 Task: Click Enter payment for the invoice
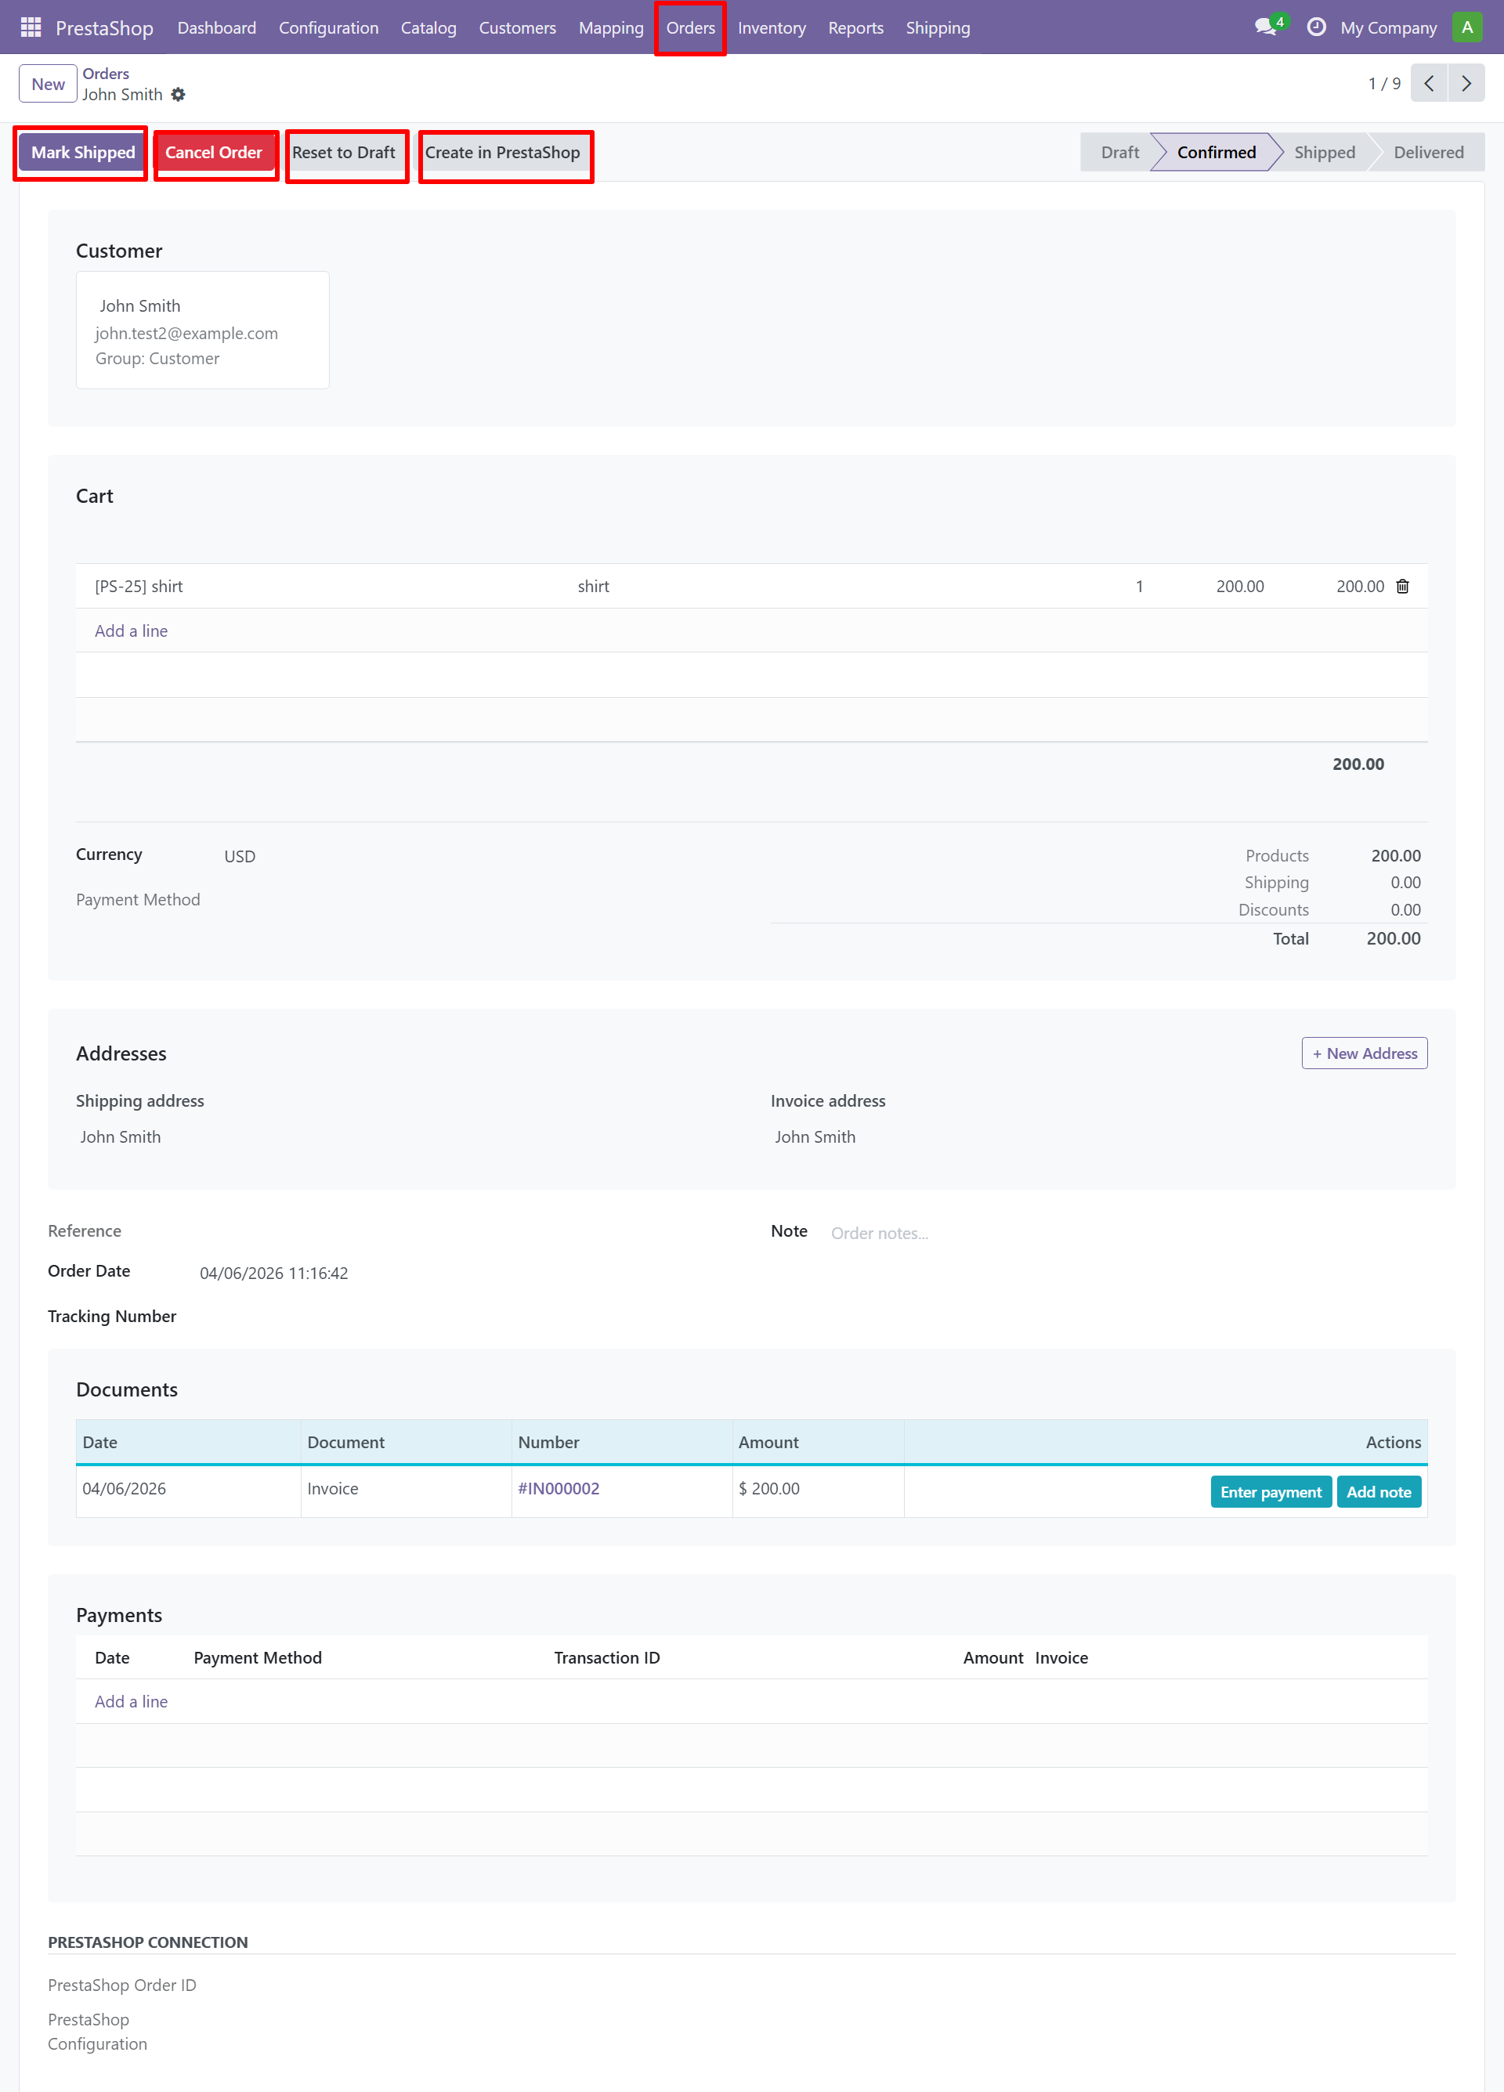click(x=1270, y=1491)
